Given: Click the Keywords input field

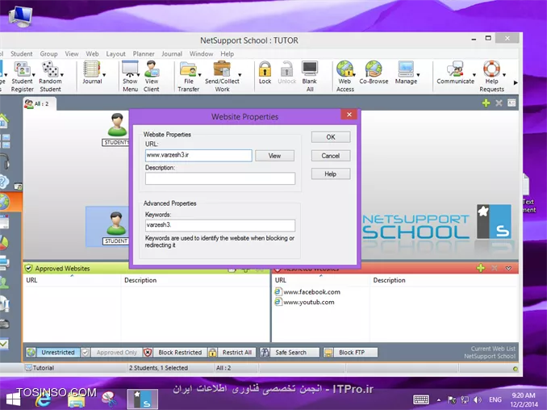Looking at the screenshot, I should pyautogui.click(x=220, y=225).
